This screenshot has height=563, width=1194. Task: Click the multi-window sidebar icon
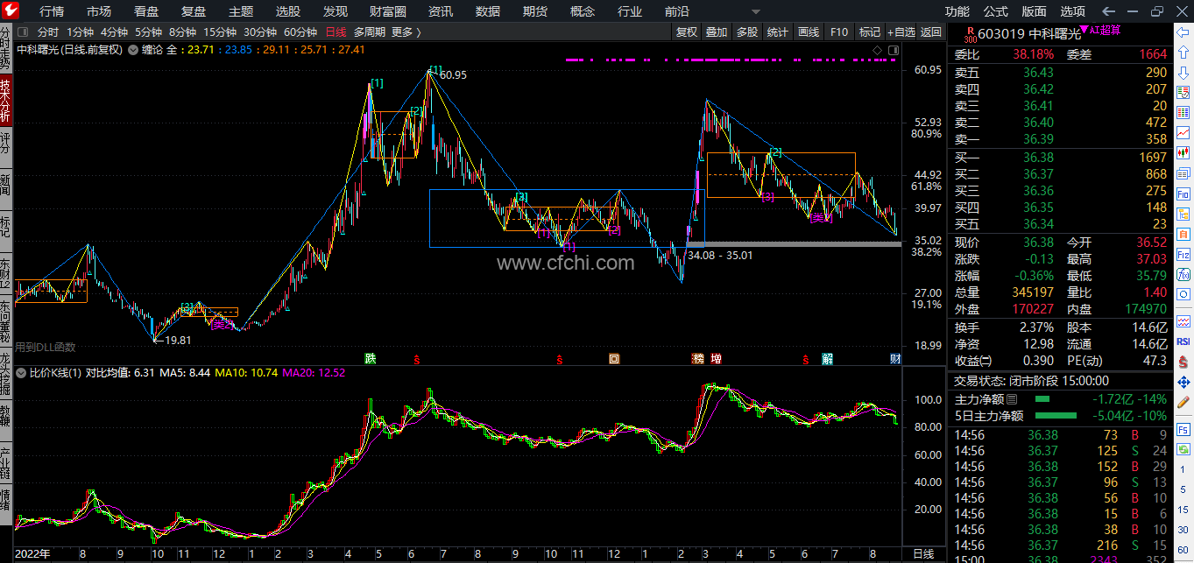pos(1183,173)
